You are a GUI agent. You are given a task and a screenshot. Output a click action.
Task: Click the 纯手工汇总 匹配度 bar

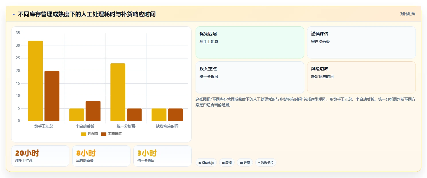pyautogui.click(x=35, y=81)
